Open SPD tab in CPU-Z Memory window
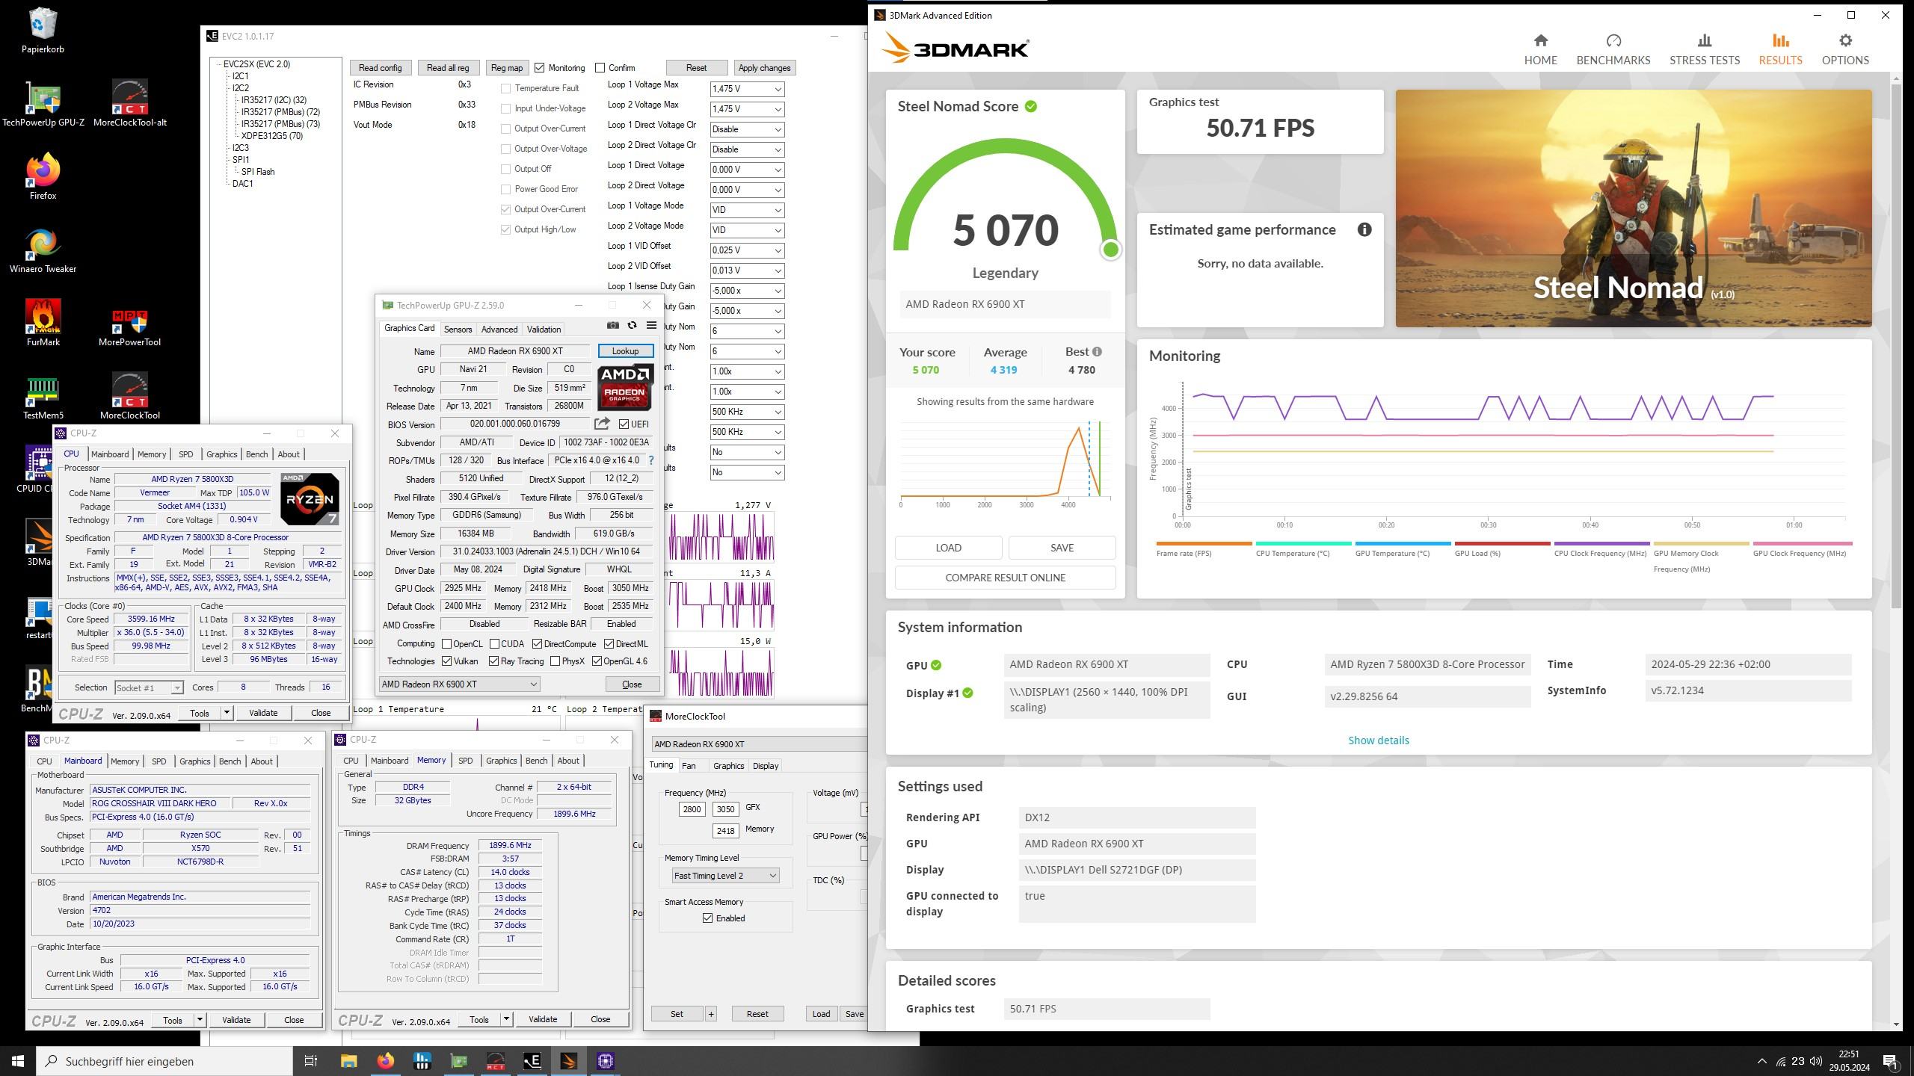 465,761
